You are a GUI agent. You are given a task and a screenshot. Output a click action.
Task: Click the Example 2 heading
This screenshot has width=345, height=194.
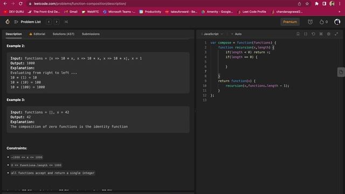coord(16,46)
